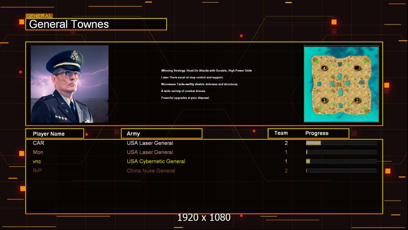The height and width of the screenshot is (230, 408).
Task: Select start position 3 on the map
Action: tap(324, 100)
